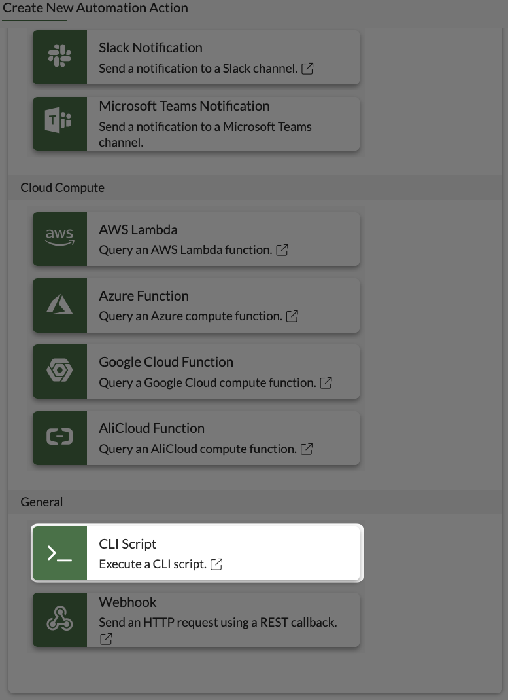
Task: Open the Azure Function external docs link icon
Action: coord(292,316)
